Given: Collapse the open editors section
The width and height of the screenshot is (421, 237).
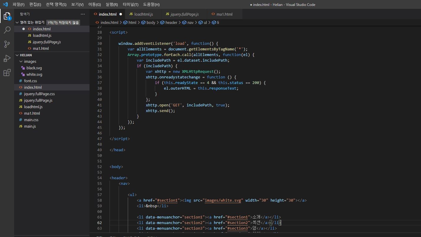Looking at the screenshot, I should tap(17, 22).
